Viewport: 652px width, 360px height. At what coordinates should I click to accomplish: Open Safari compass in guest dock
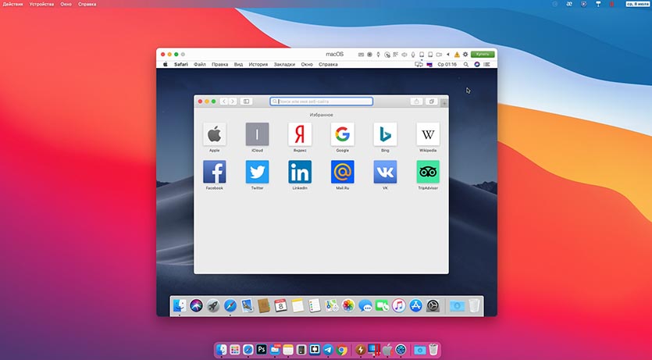pos(230,305)
